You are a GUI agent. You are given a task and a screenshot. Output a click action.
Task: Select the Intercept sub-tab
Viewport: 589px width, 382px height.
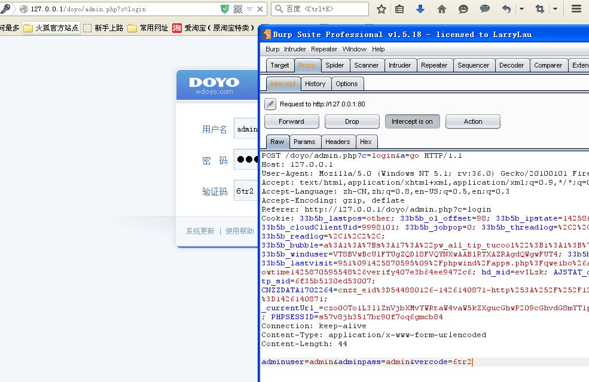pyautogui.click(x=283, y=84)
